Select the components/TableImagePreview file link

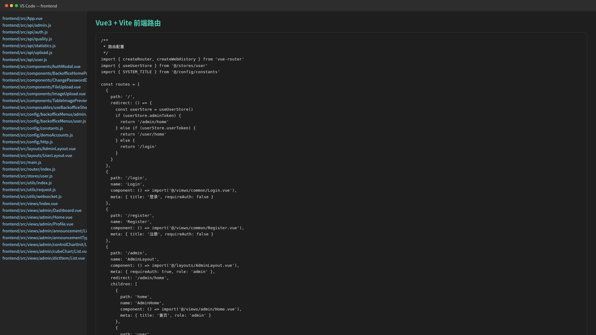[x=45, y=100]
